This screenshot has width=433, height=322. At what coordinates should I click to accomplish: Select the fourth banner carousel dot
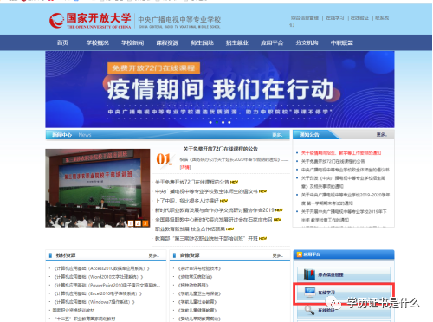pyautogui.click(x=229, y=122)
